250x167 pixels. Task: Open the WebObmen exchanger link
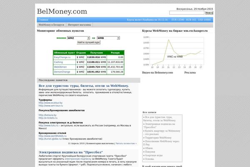tap(60, 67)
